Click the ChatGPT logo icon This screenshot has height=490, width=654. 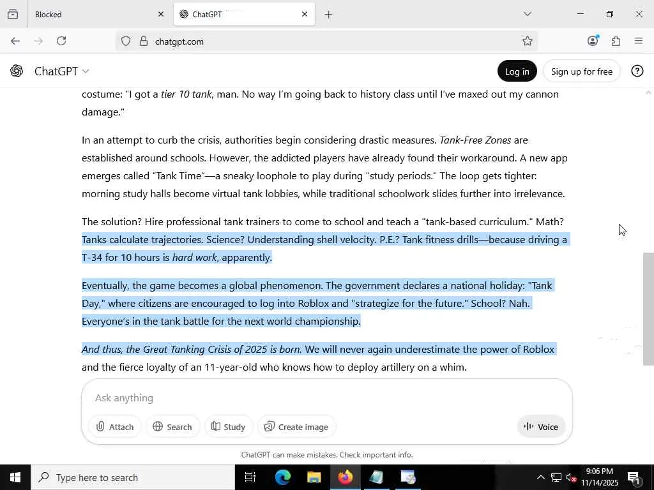point(17,71)
